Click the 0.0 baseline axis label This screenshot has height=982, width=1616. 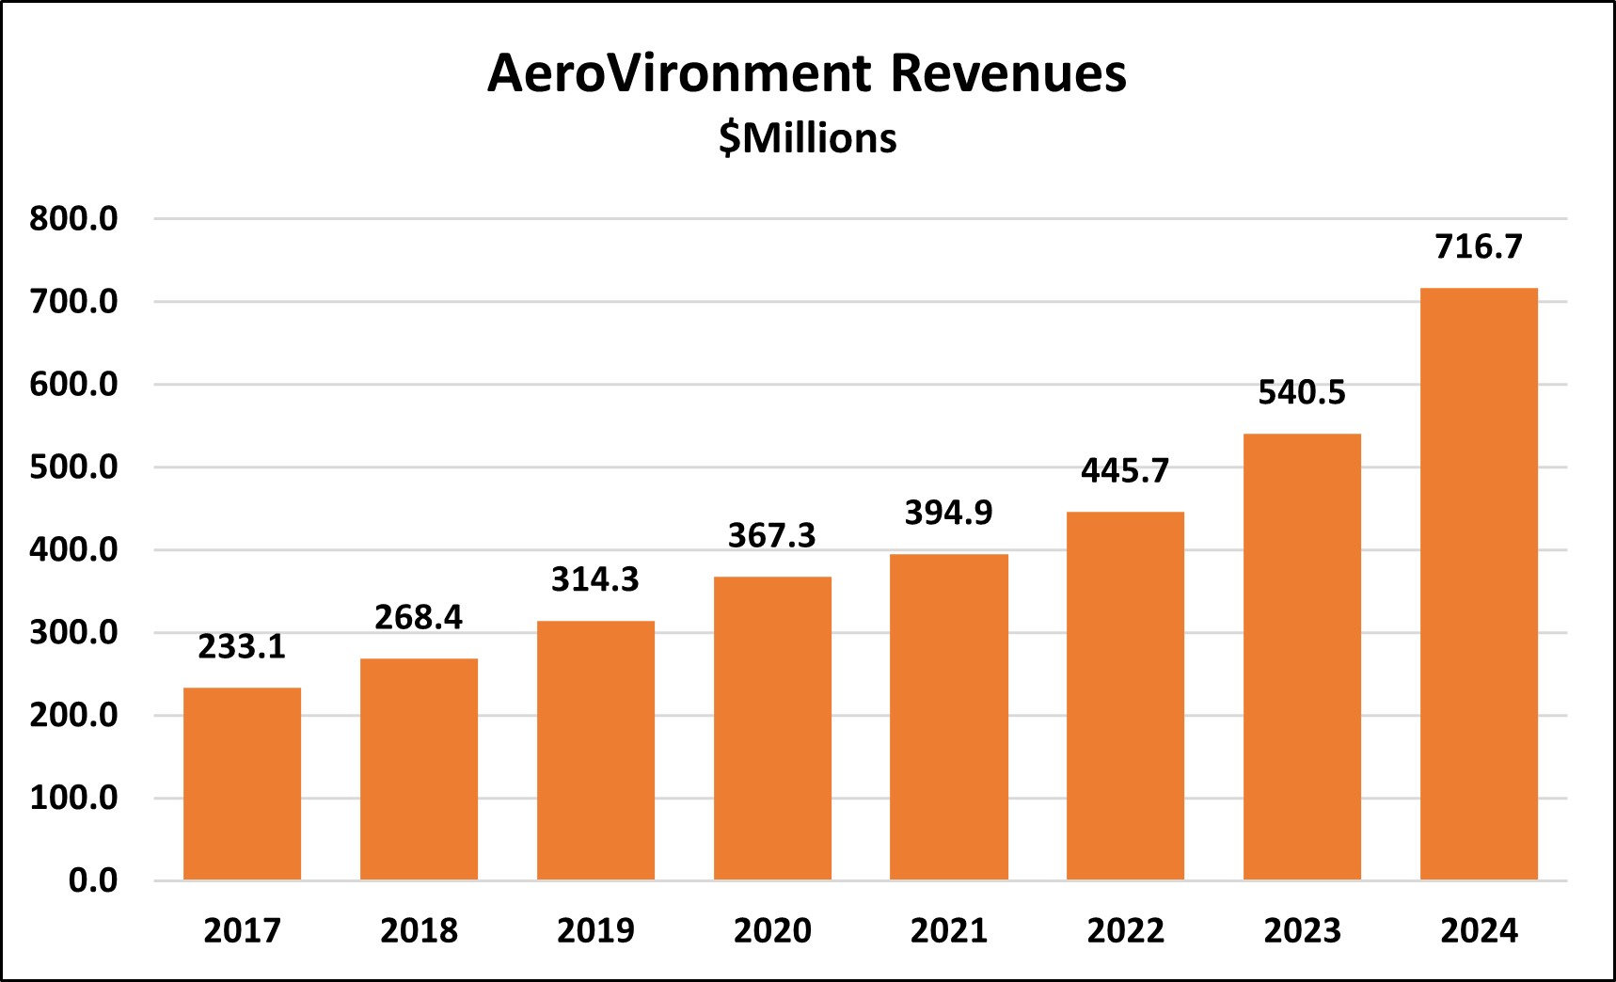point(93,881)
